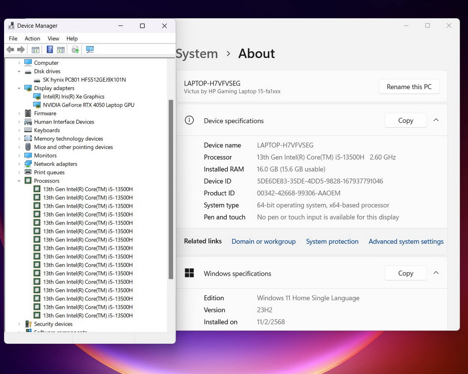Screen dimensions: 468x374
Task: Open the Help menu
Action: tap(72, 38)
